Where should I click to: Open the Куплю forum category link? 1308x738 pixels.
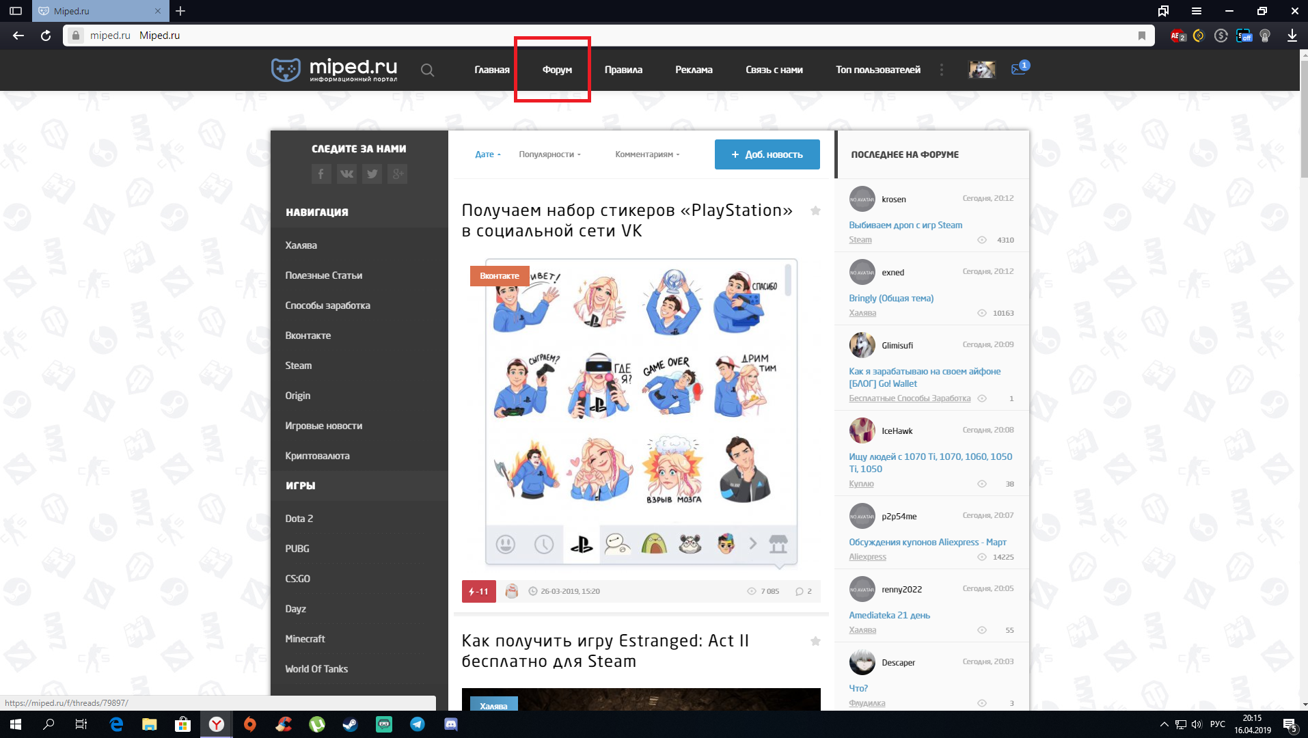coord(861,484)
